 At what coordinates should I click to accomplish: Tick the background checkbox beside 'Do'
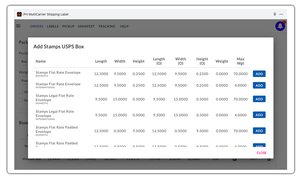21,100
